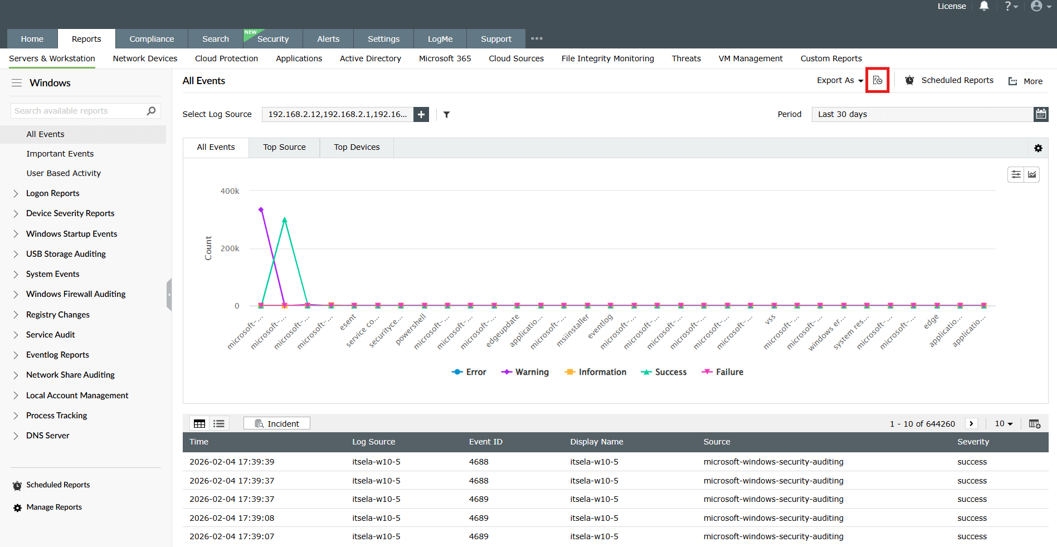Click the Select Log Source field
Image resolution: width=1057 pixels, height=547 pixels.
[x=338, y=114]
